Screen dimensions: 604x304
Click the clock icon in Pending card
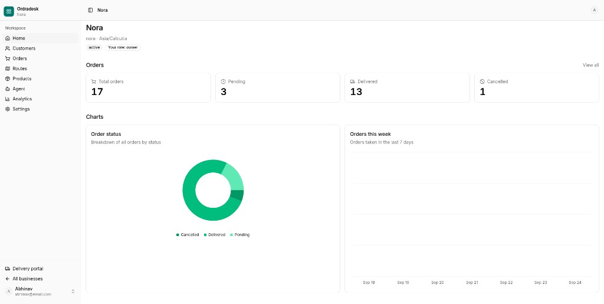click(223, 81)
